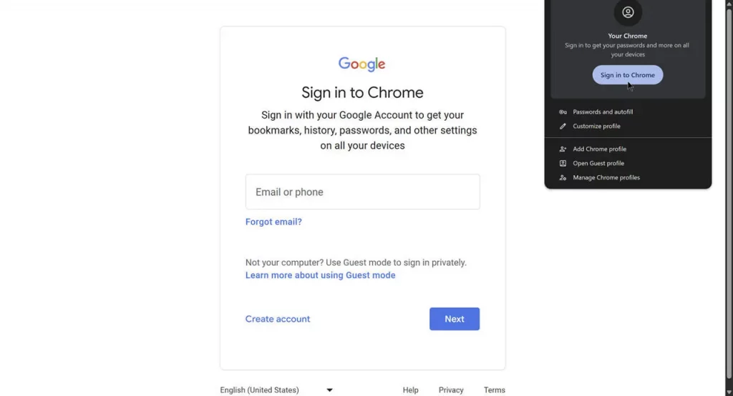Click the Add Chrome profile person icon
The image size is (733, 396).
pyautogui.click(x=563, y=149)
